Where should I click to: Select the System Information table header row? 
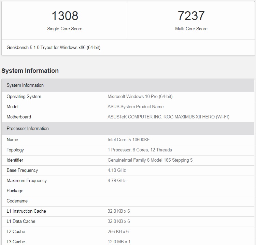128,85
